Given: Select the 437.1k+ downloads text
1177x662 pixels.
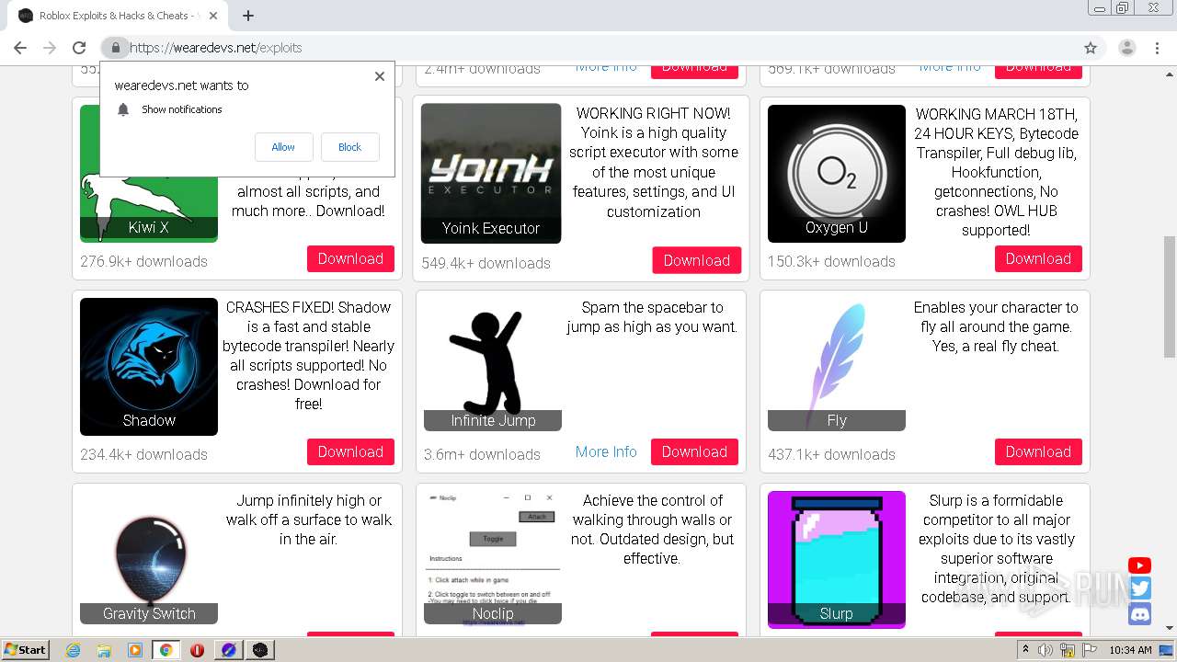Looking at the screenshot, I should (x=831, y=454).
